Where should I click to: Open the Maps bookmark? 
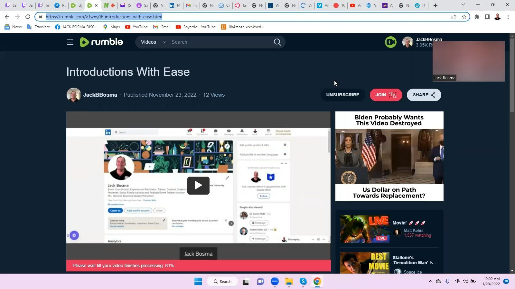(x=111, y=27)
